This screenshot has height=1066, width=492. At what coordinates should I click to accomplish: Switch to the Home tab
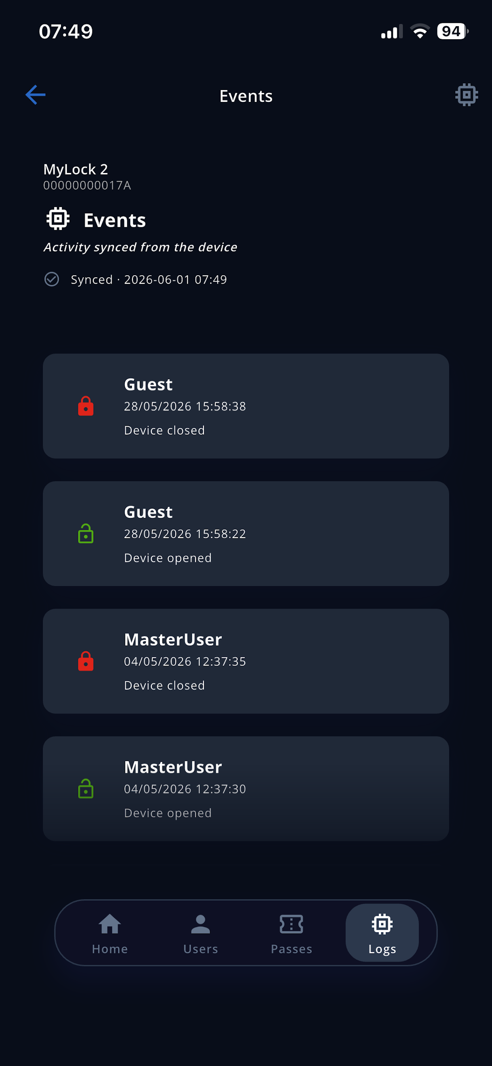click(x=110, y=933)
